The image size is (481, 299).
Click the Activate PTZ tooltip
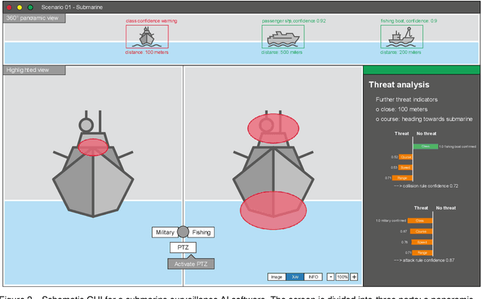point(191,264)
